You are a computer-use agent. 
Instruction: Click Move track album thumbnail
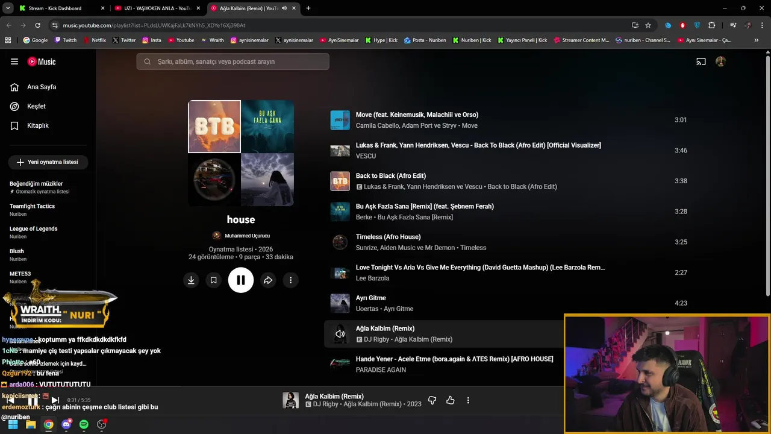click(x=340, y=120)
